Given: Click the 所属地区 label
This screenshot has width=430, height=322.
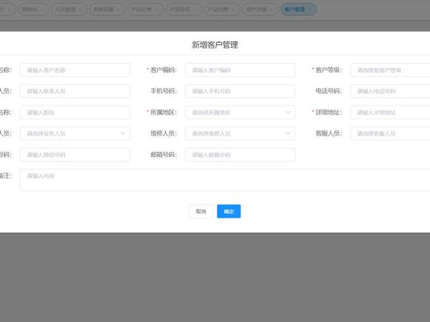Looking at the screenshot, I should click(163, 113).
